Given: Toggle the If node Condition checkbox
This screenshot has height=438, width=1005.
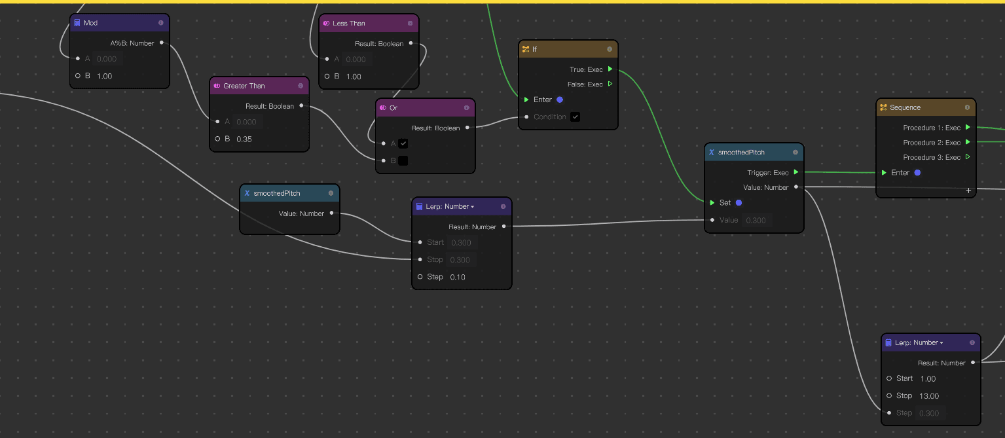Looking at the screenshot, I should pos(575,117).
